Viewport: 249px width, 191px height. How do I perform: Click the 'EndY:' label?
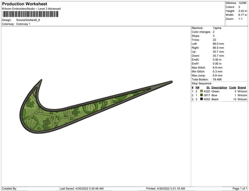[195, 64]
